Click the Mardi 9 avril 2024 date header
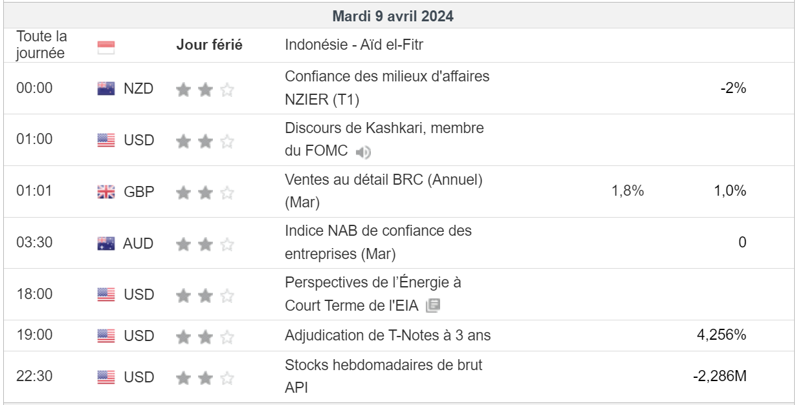The height and width of the screenshot is (405, 798). click(x=393, y=16)
